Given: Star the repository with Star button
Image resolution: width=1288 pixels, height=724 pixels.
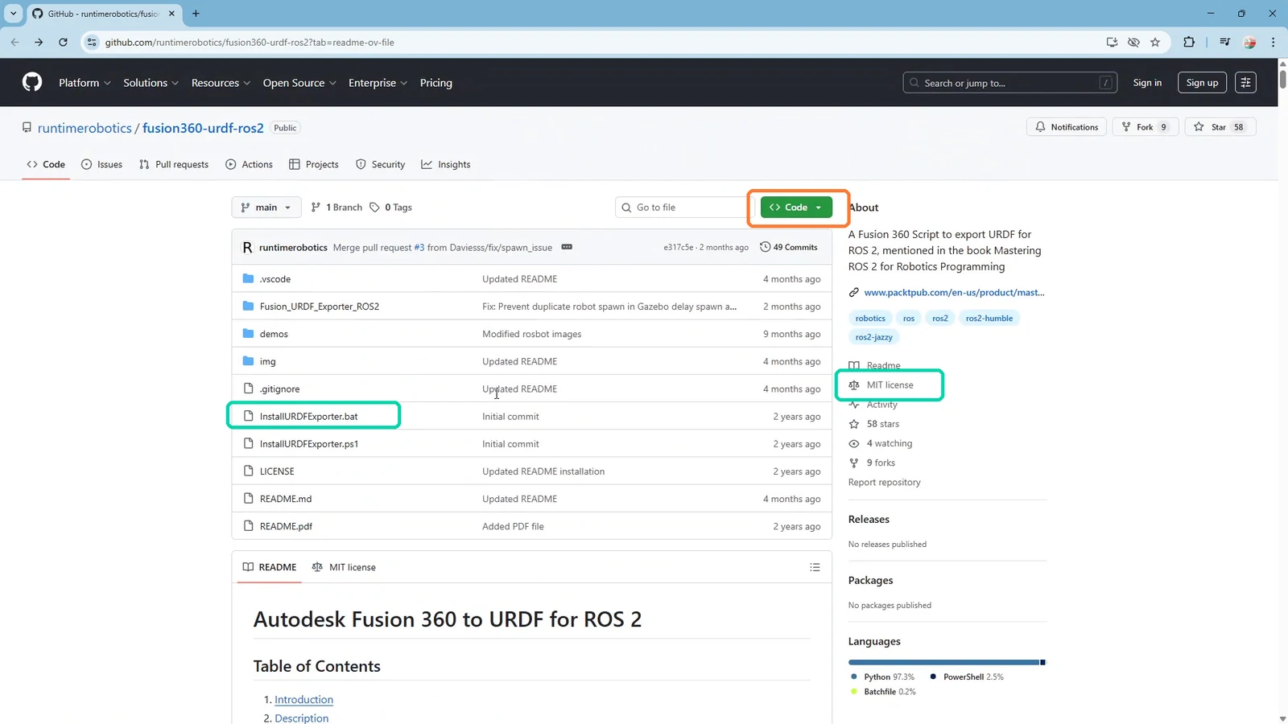Looking at the screenshot, I should tap(1220, 127).
